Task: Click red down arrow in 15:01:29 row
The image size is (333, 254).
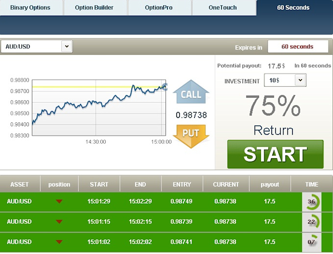Action: [59, 201]
